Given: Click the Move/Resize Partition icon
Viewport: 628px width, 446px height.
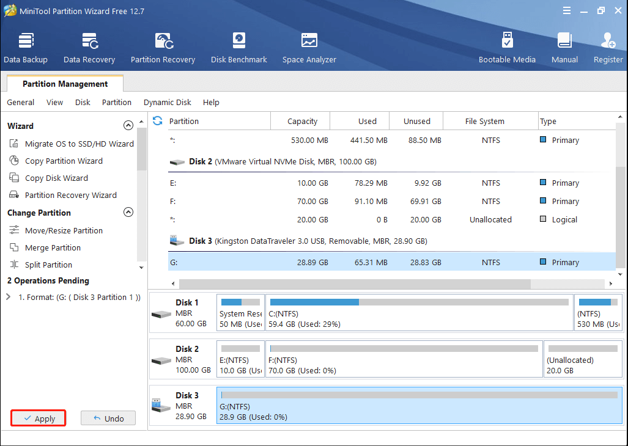Looking at the screenshot, I should click(x=14, y=230).
